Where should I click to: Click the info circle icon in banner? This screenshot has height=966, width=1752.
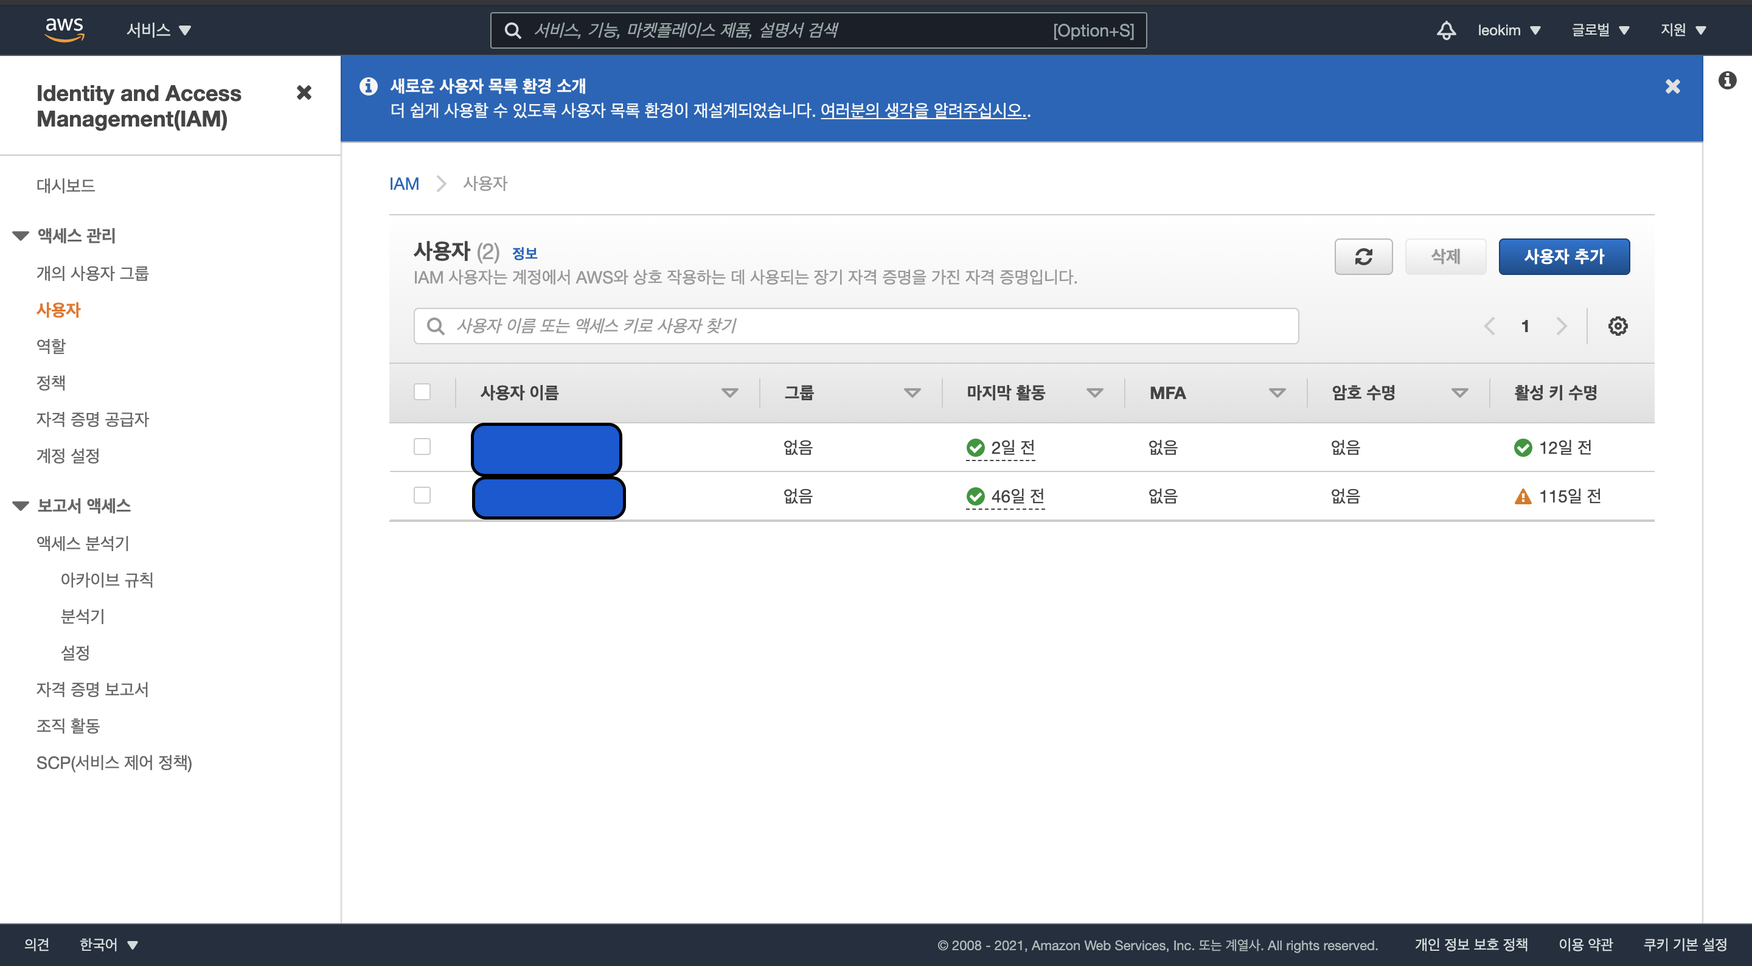click(369, 86)
